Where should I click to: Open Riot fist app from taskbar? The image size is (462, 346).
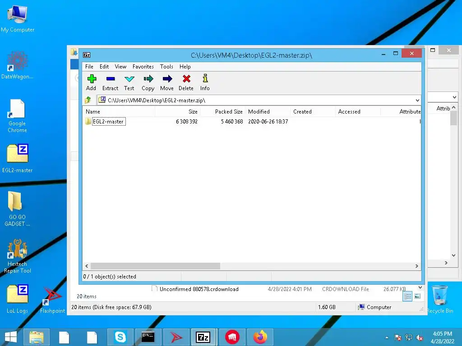(x=232, y=337)
